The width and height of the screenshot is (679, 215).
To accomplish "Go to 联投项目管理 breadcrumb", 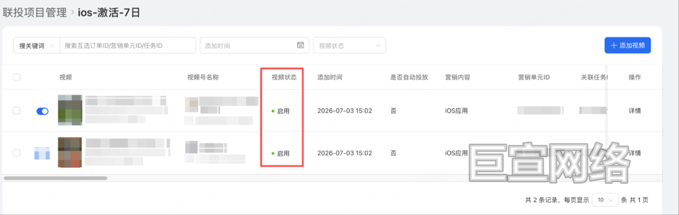I will [x=35, y=12].
